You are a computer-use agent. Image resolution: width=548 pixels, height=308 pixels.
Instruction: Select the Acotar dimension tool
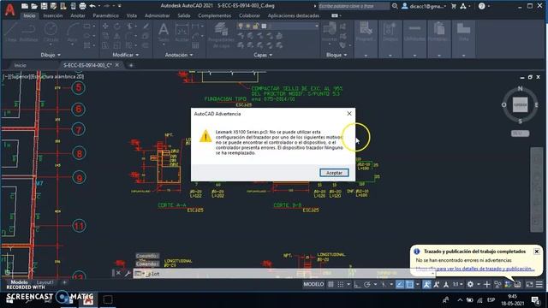182,33
